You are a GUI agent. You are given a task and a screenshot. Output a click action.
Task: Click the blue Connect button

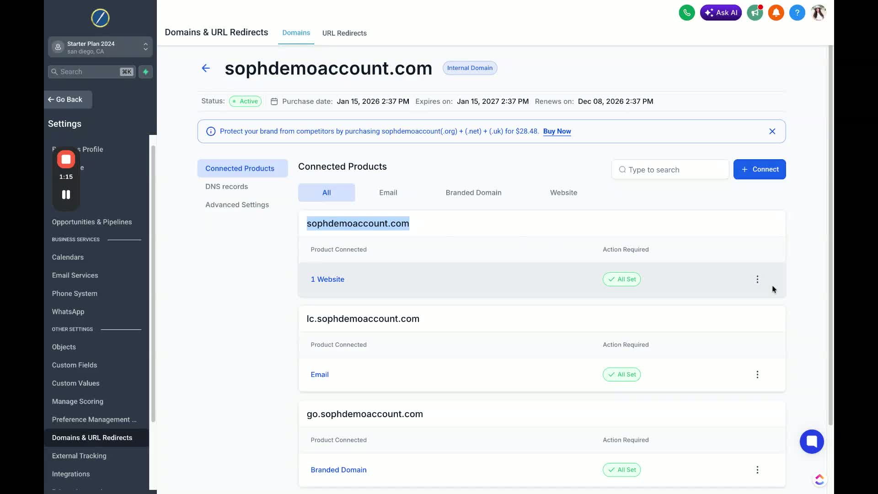(x=759, y=169)
